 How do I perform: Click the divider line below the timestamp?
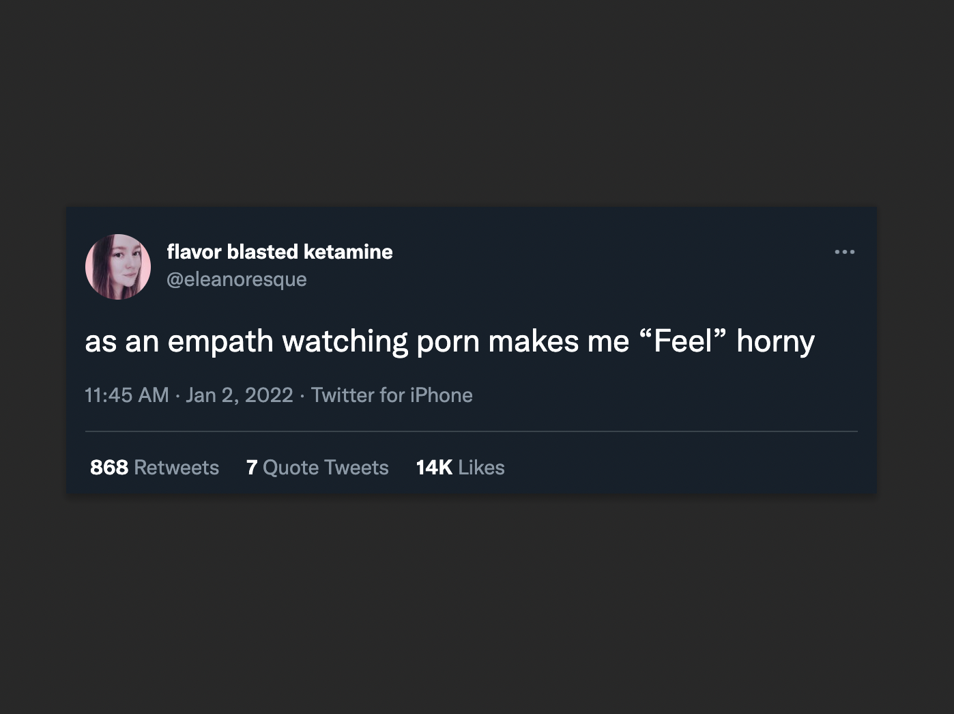pyautogui.click(x=471, y=430)
